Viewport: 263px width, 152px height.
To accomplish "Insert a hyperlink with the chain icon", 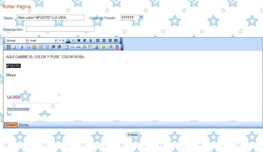I will [x=78, y=47].
